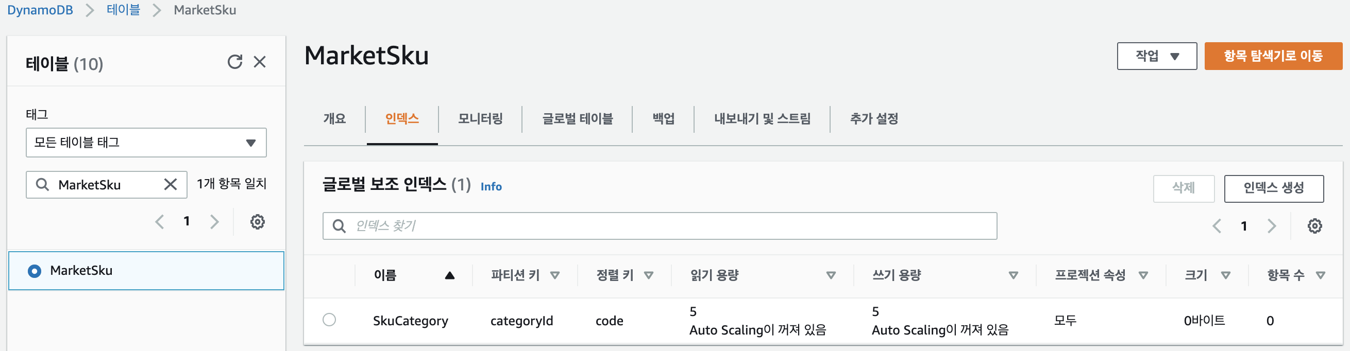Click the 삭제 button
The image size is (1350, 351).
tap(1184, 188)
